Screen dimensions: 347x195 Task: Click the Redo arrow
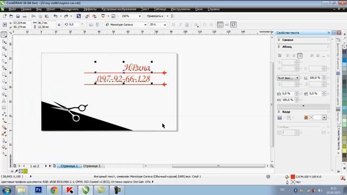(x=66, y=16)
